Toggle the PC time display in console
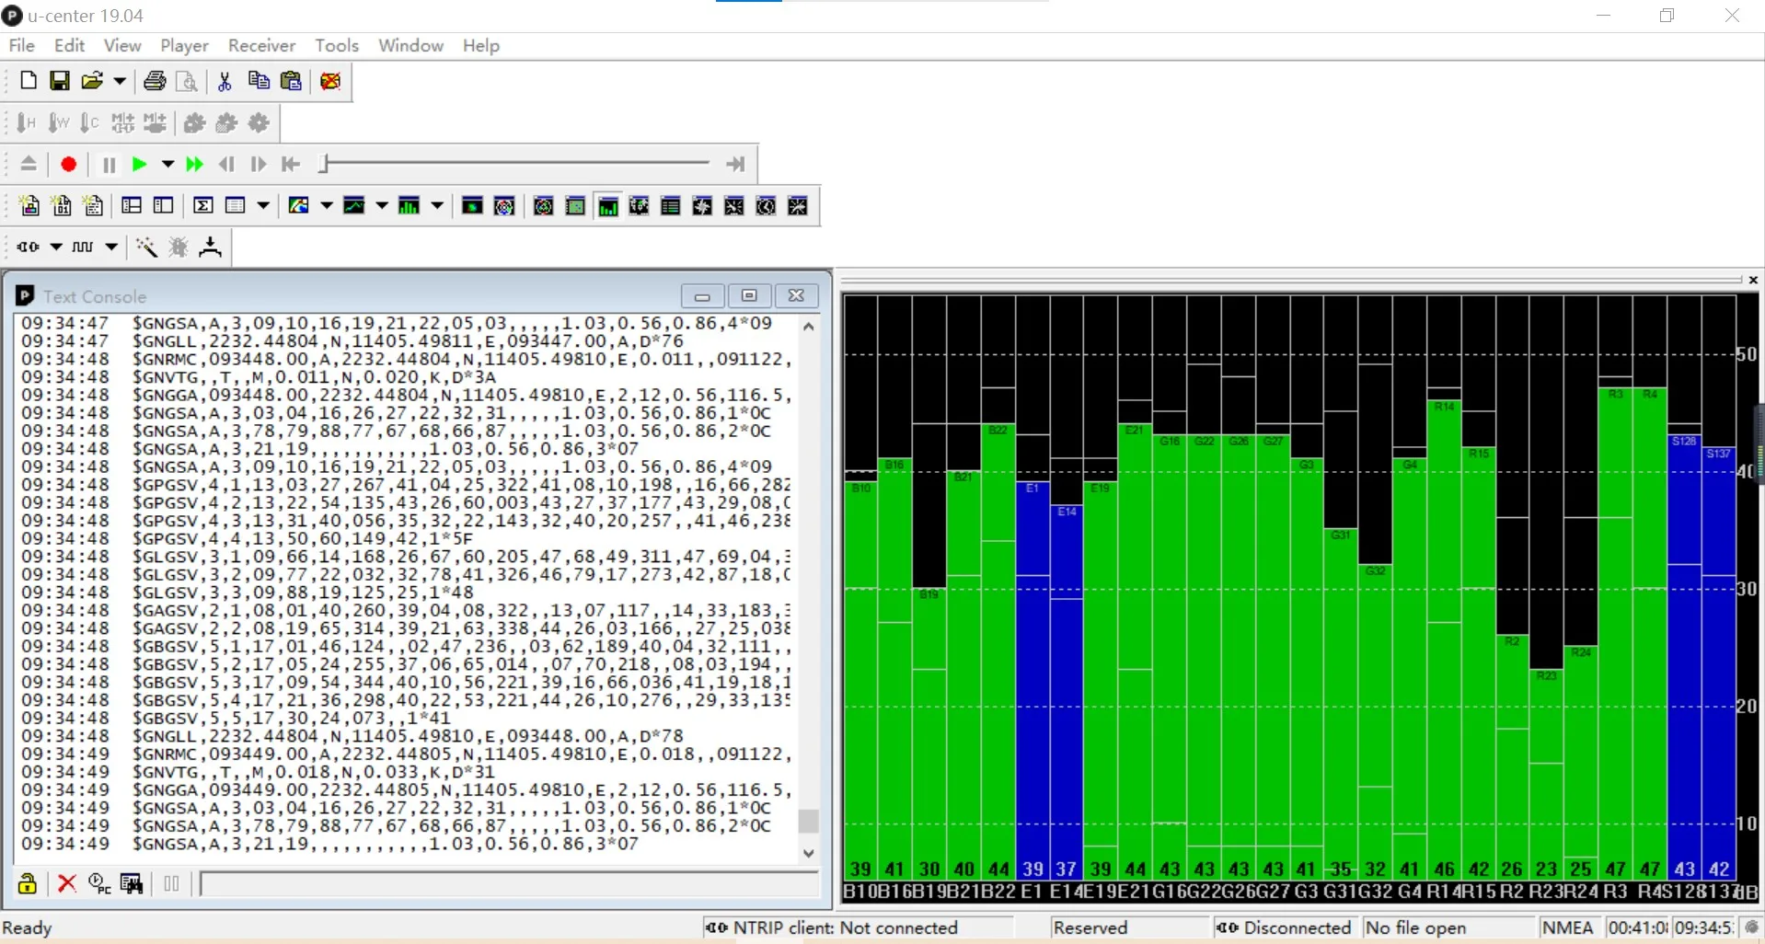The height and width of the screenshot is (944, 1765). click(99, 884)
